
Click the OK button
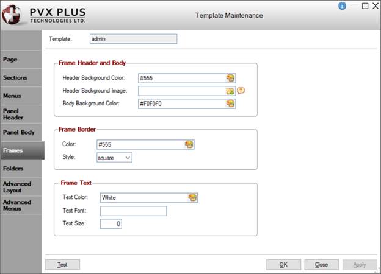283,265
